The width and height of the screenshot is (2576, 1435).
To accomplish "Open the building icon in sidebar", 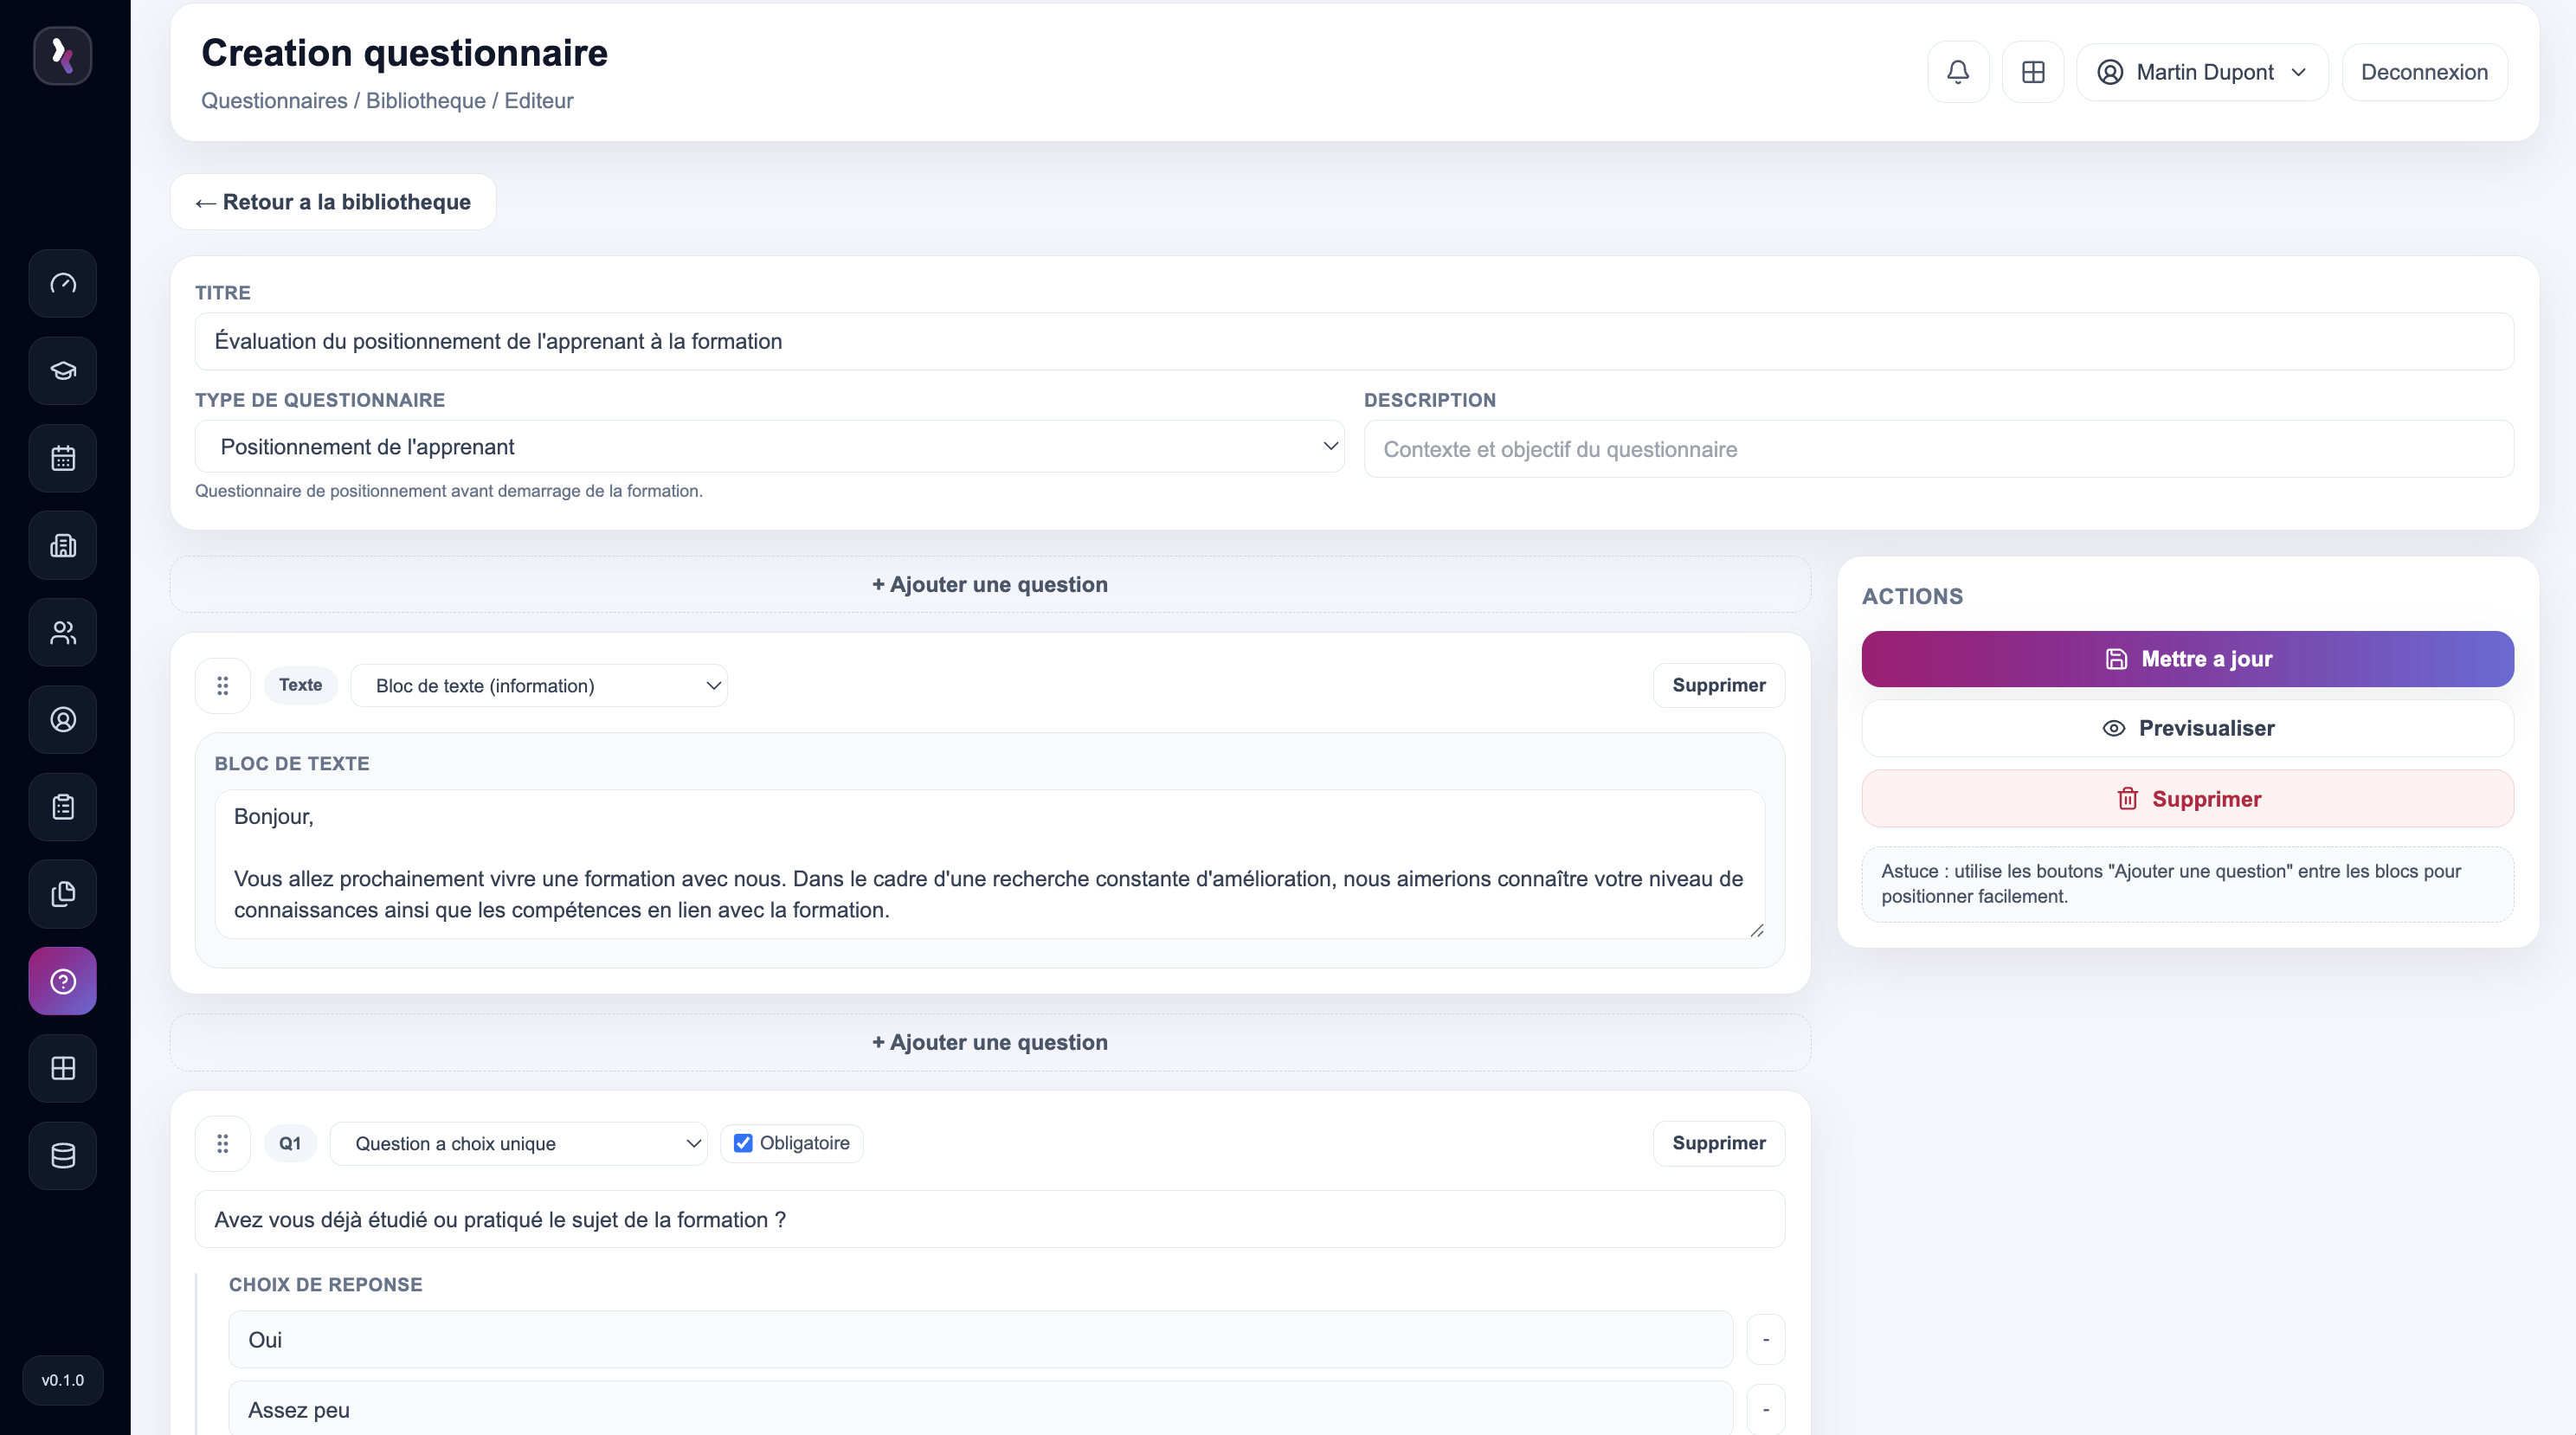I will [63, 545].
